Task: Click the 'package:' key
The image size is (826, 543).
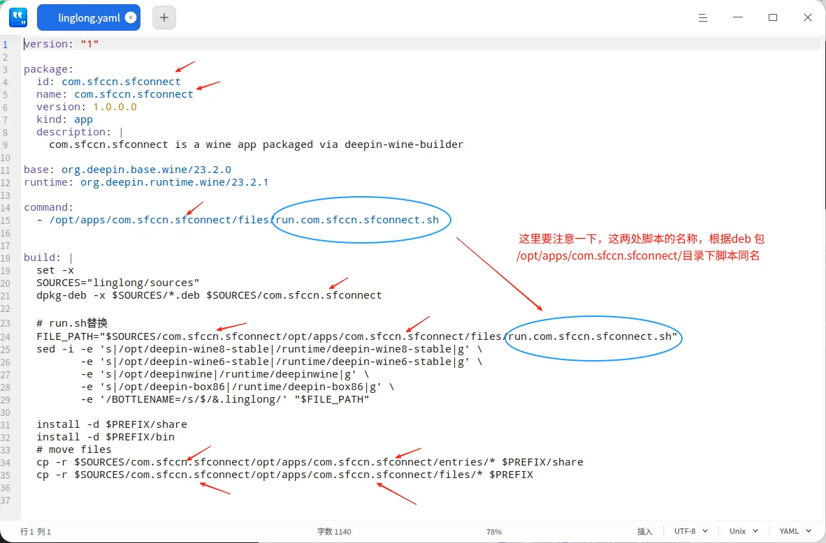Action: coord(48,69)
